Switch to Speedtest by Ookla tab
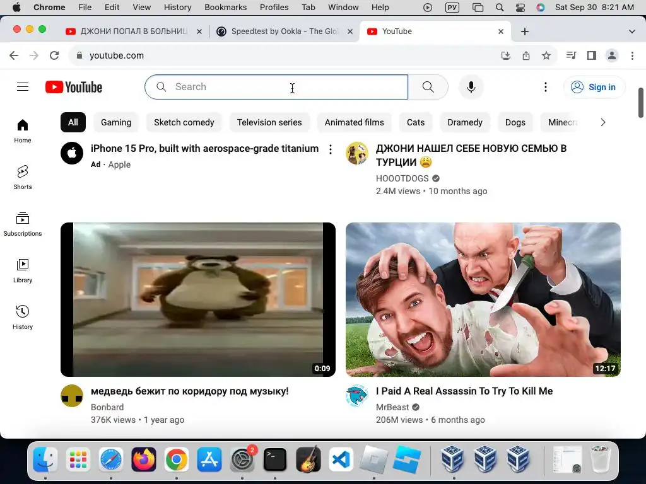 tap(285, 32)
